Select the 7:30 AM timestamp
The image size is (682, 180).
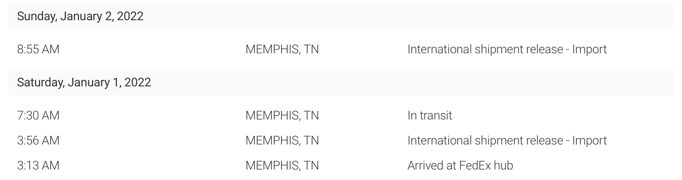(x=38, y=115)
